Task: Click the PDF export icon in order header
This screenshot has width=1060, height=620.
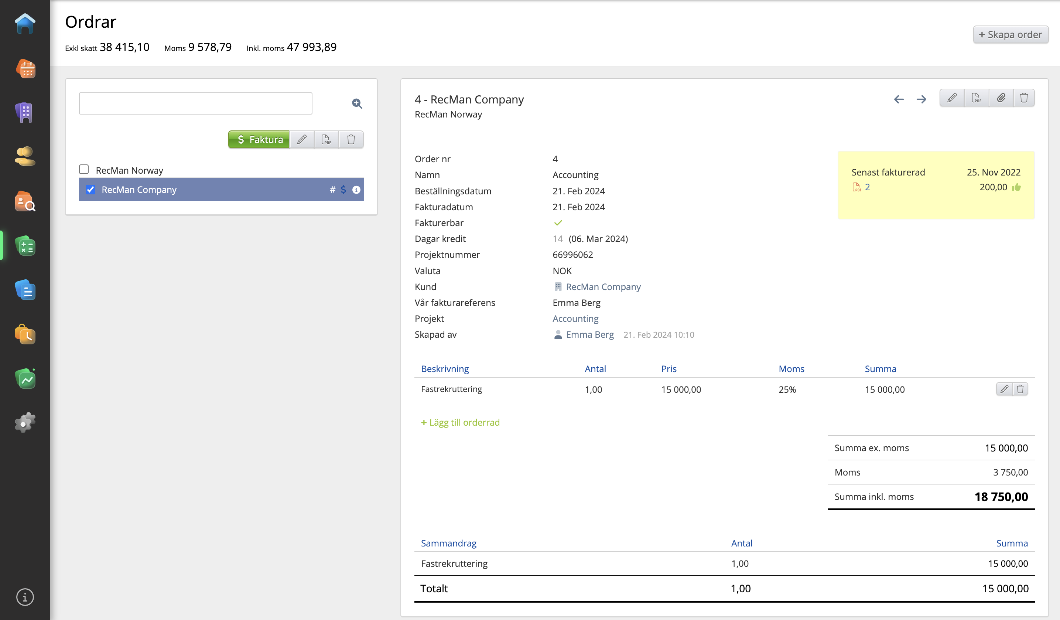Action: pos(976,98)
